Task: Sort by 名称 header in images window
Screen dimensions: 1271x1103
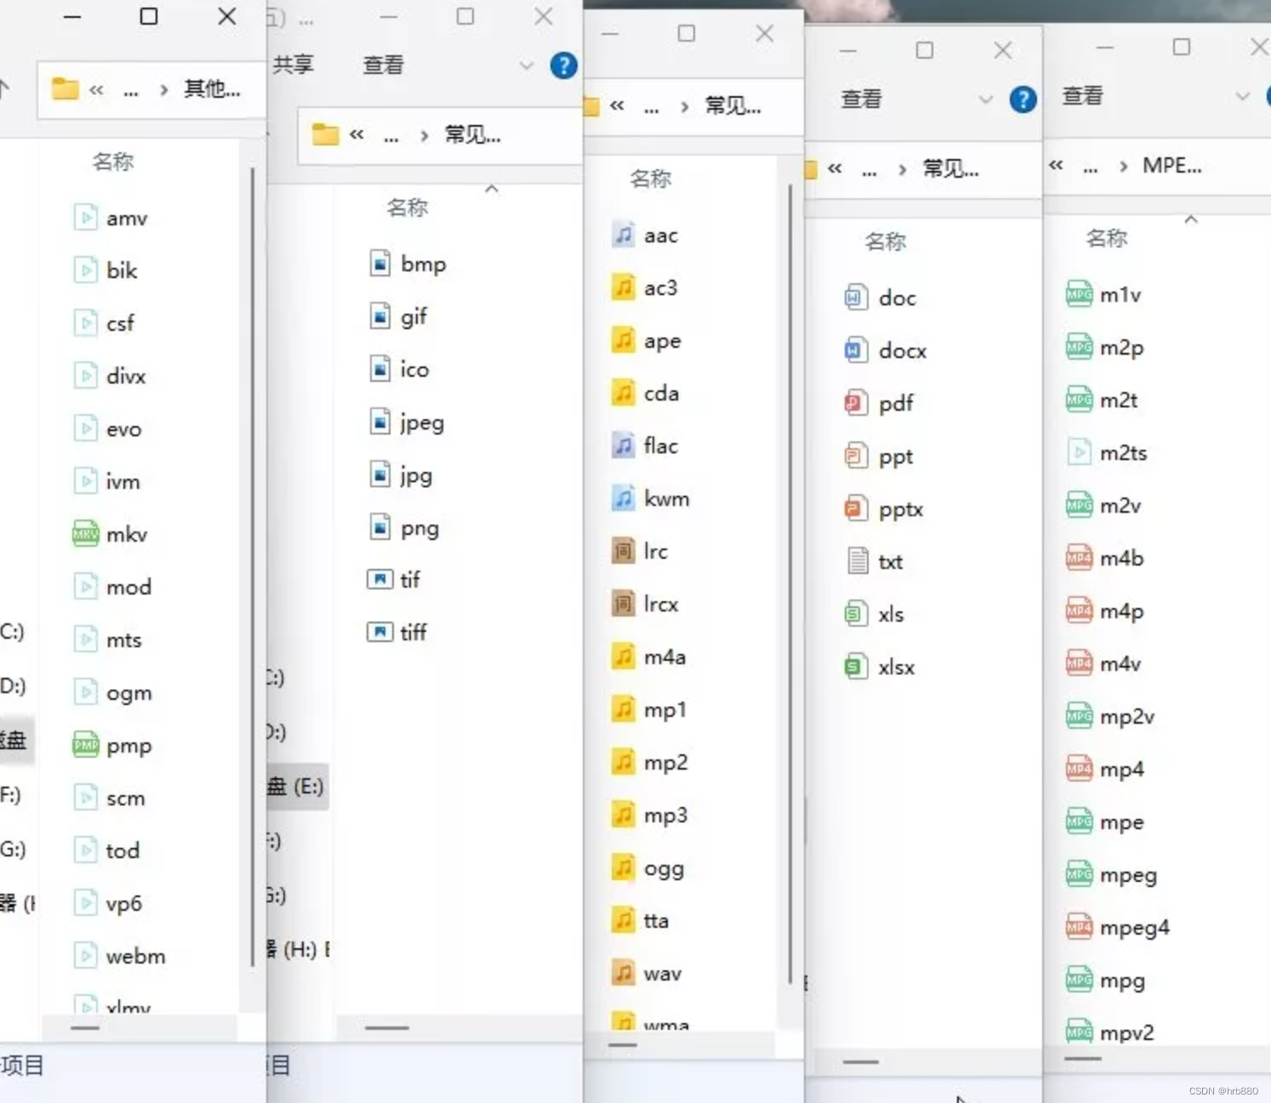Action: [x=407, y=207]
